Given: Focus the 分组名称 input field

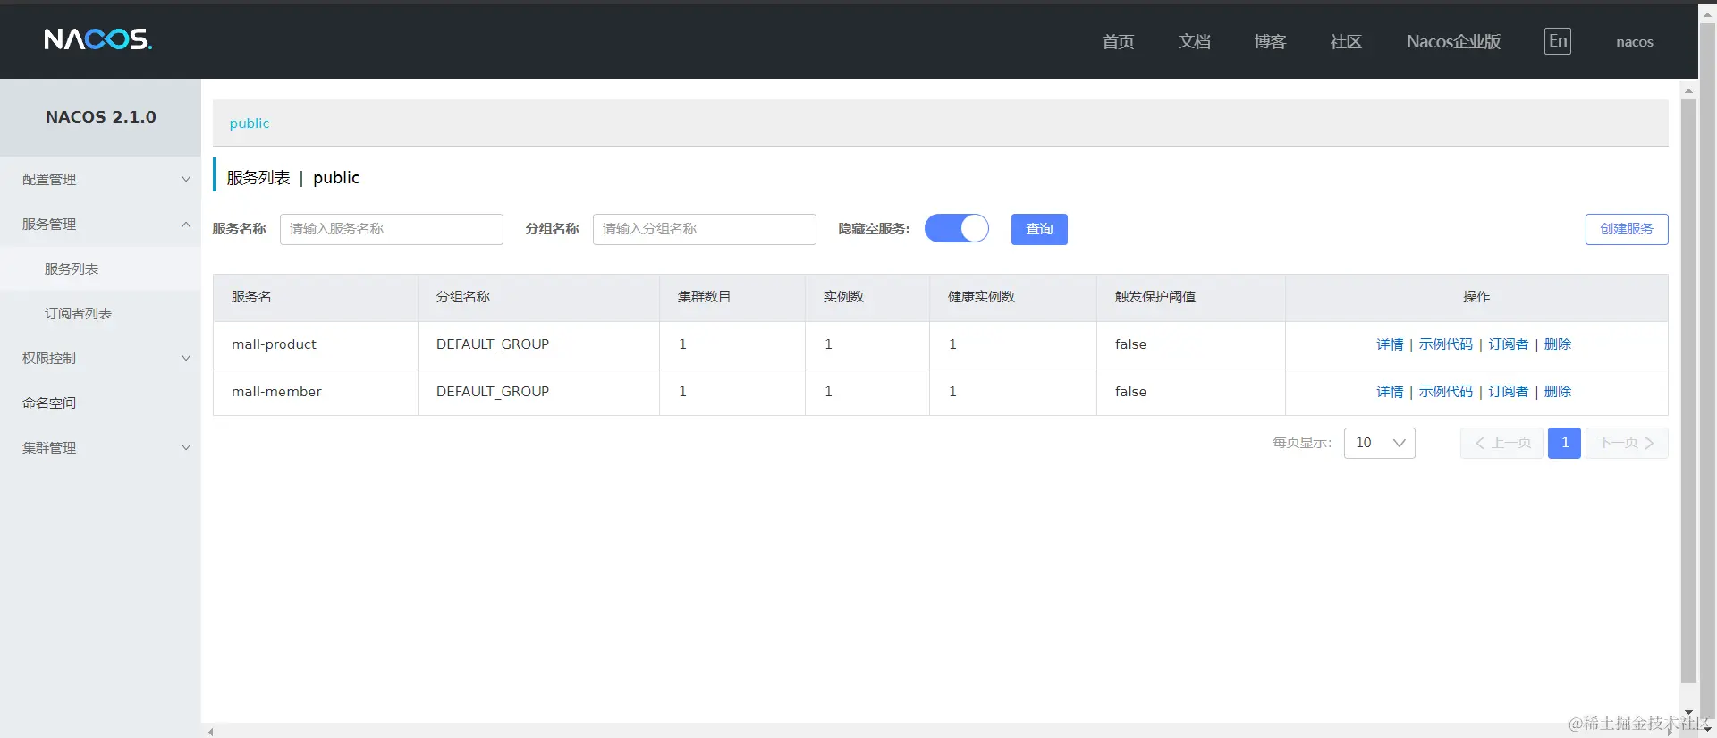Looking at the screenshot, I should click(705, 229).
